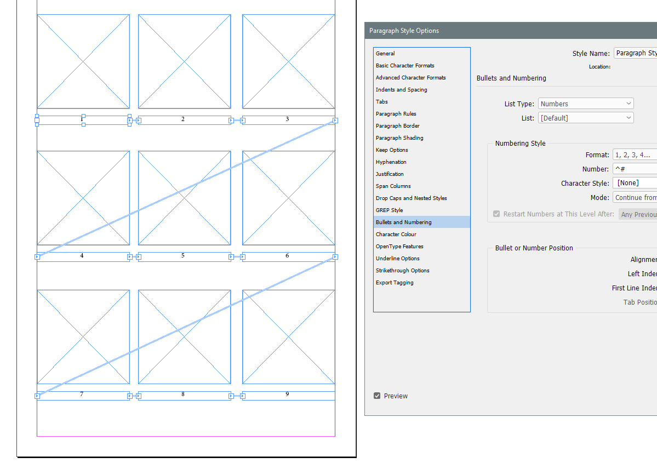Viewport: 657px width, 463px height.
Task: Click the in port of text frame 9
Action: [x=243, y=396]
